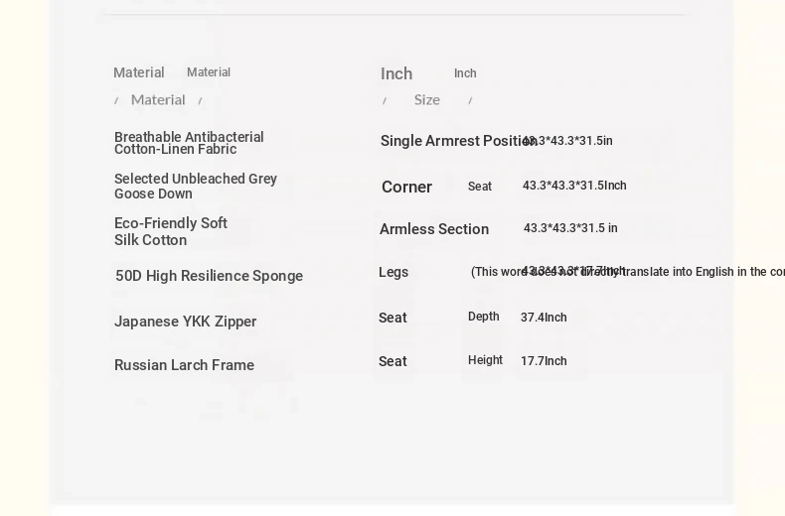Select the Height label in seat row

pyautogui.click(x=485, y=360)
